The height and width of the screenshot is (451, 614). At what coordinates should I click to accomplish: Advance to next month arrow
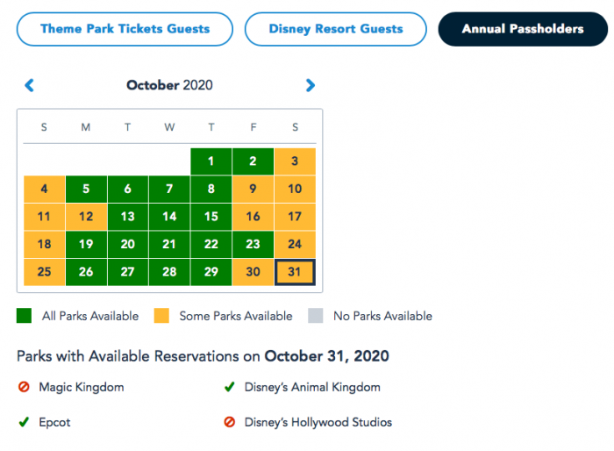pyautogui.click(x=311, y=85)
